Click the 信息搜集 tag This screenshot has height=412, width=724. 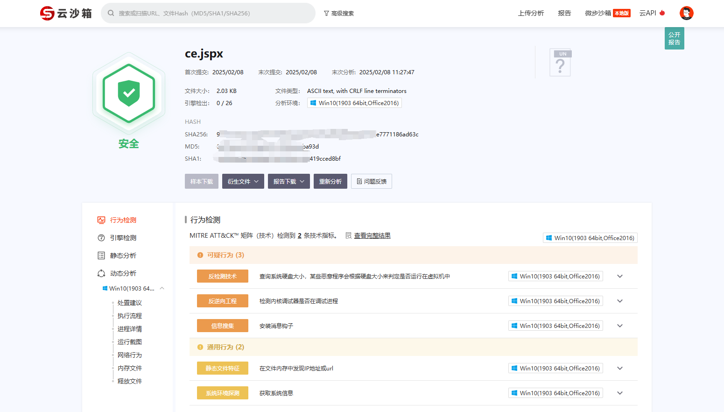click(223, 326)
